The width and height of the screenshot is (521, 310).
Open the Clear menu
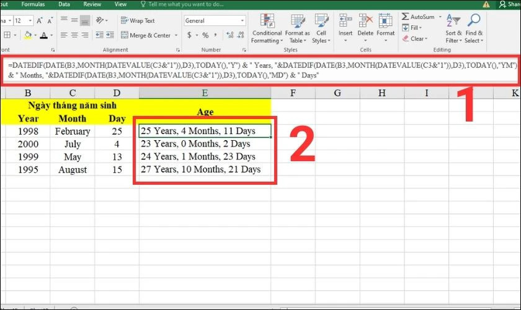click(414, 38)
